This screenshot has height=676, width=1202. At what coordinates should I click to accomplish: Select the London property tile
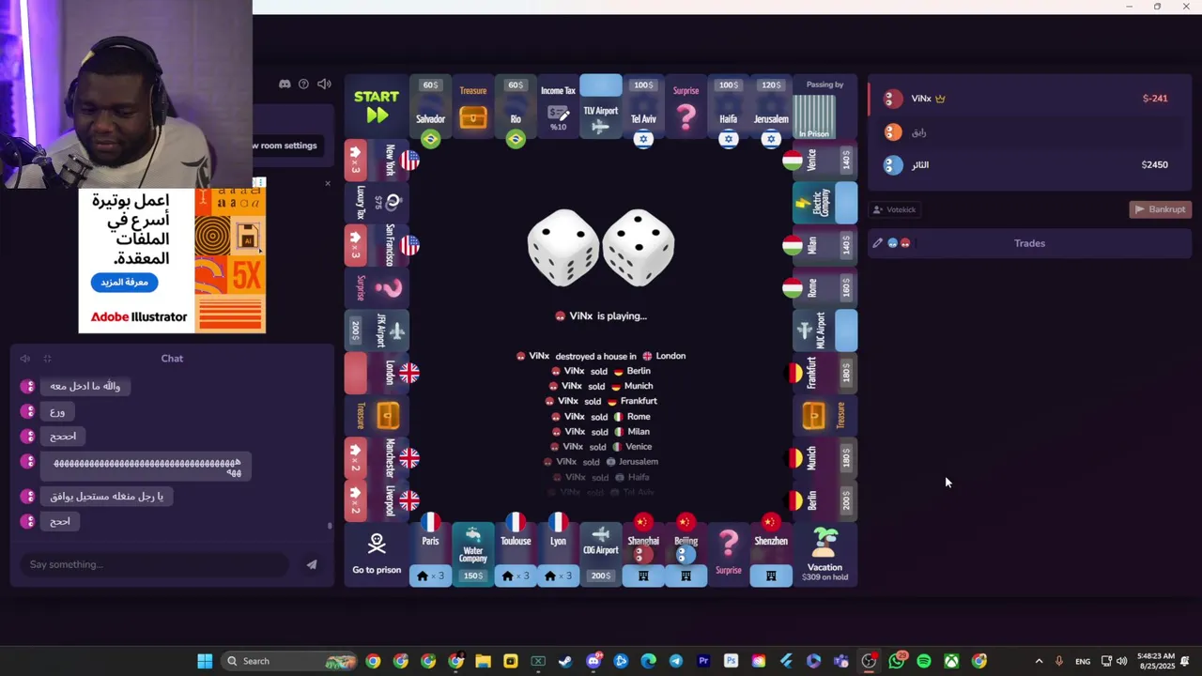point(382,373)
